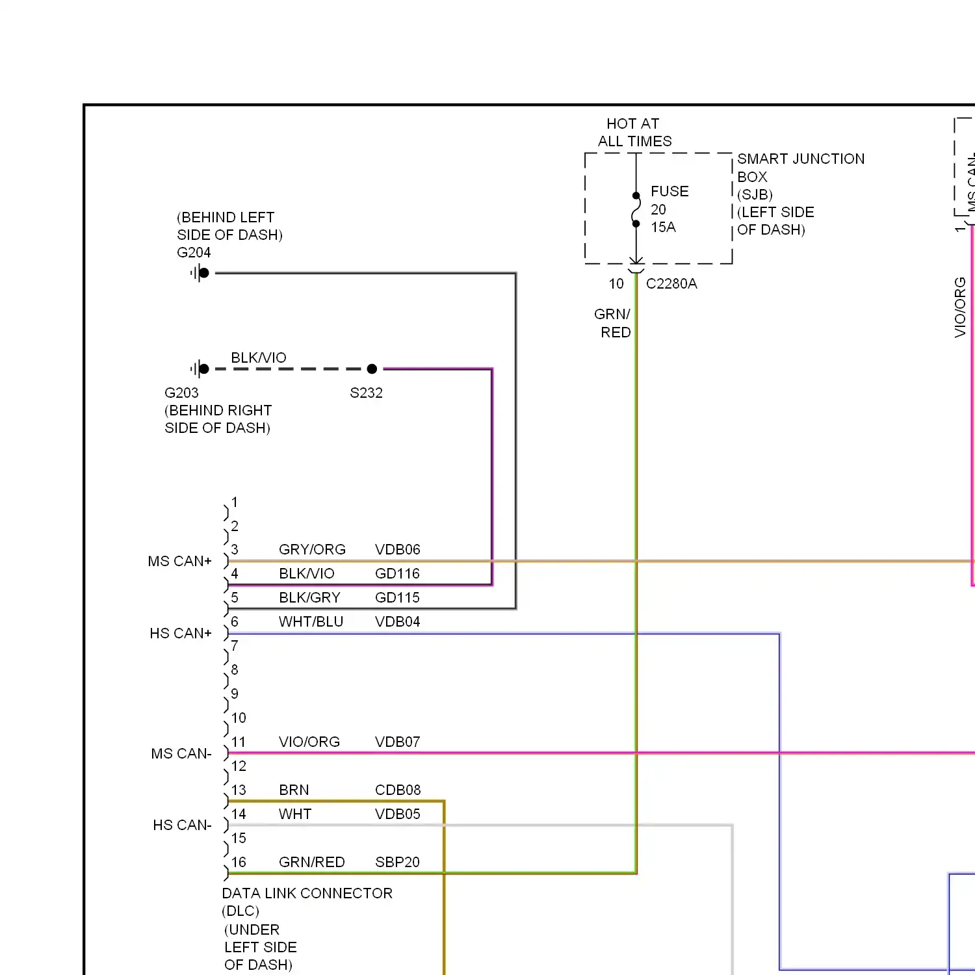
Task: Click DLC pin number 2
Action: tap(235, 526)
